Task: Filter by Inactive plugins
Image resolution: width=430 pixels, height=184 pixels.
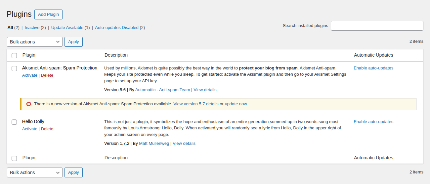Action: [32, 28]
